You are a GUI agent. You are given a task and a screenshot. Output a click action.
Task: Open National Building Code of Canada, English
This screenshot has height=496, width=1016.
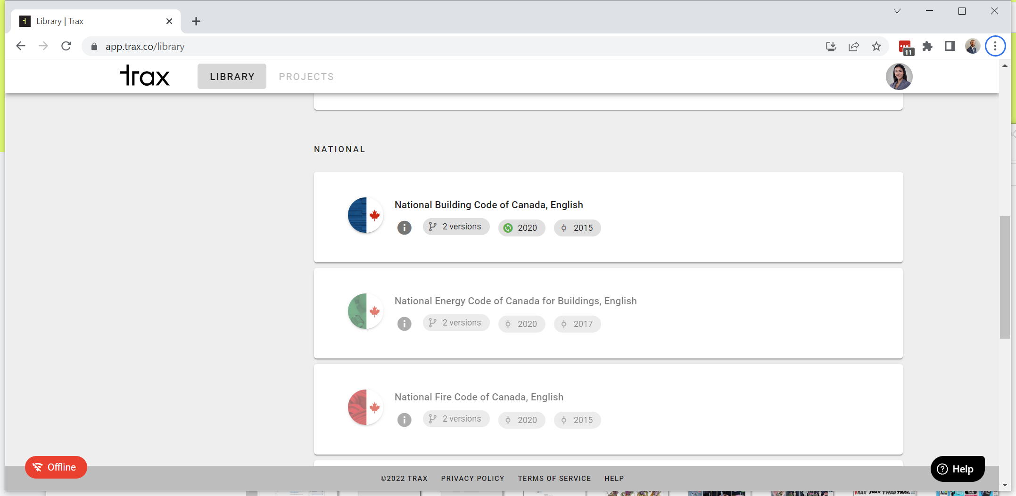pos(488,205)
